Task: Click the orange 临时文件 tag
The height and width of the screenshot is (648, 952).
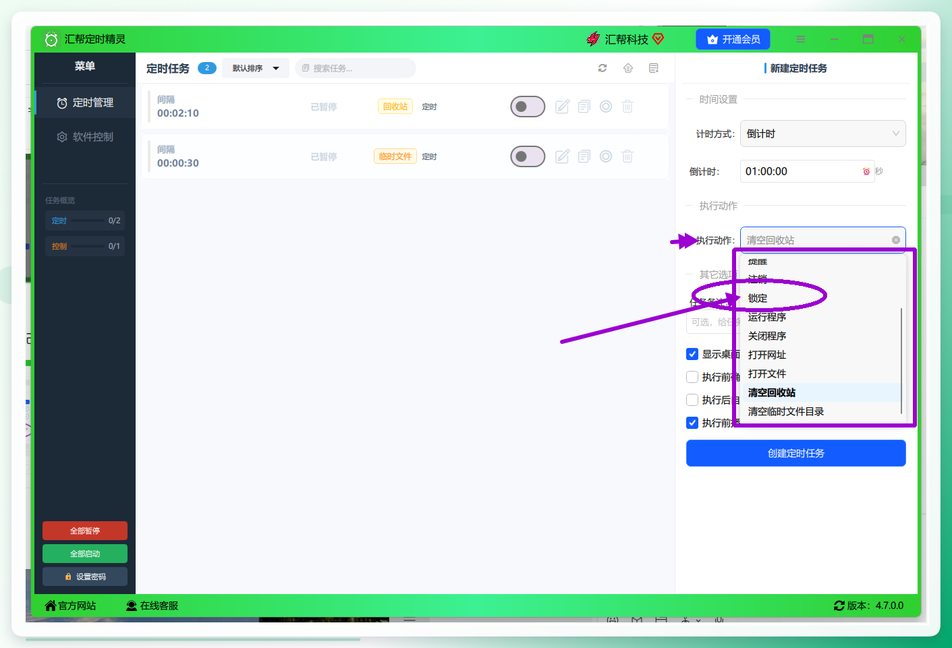Action: pos(395,156)
